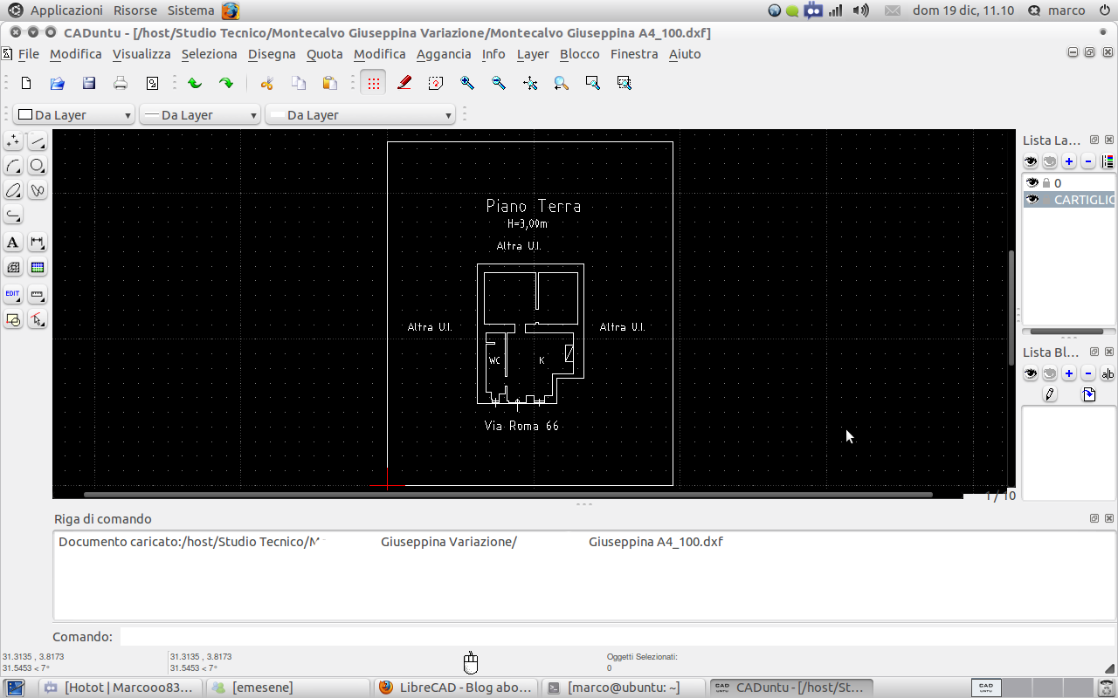
Task: Select the Hatch tool
Action: 13,268
